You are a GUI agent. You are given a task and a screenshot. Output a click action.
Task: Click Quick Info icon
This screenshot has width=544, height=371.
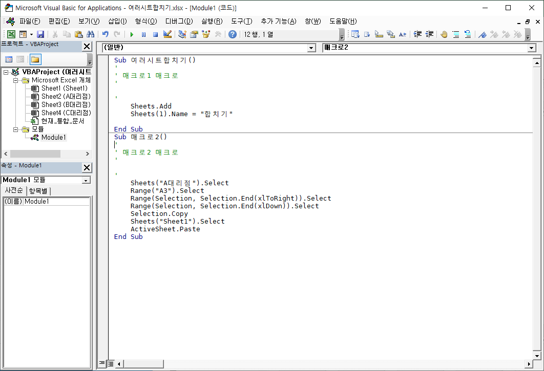coord(379,34)
